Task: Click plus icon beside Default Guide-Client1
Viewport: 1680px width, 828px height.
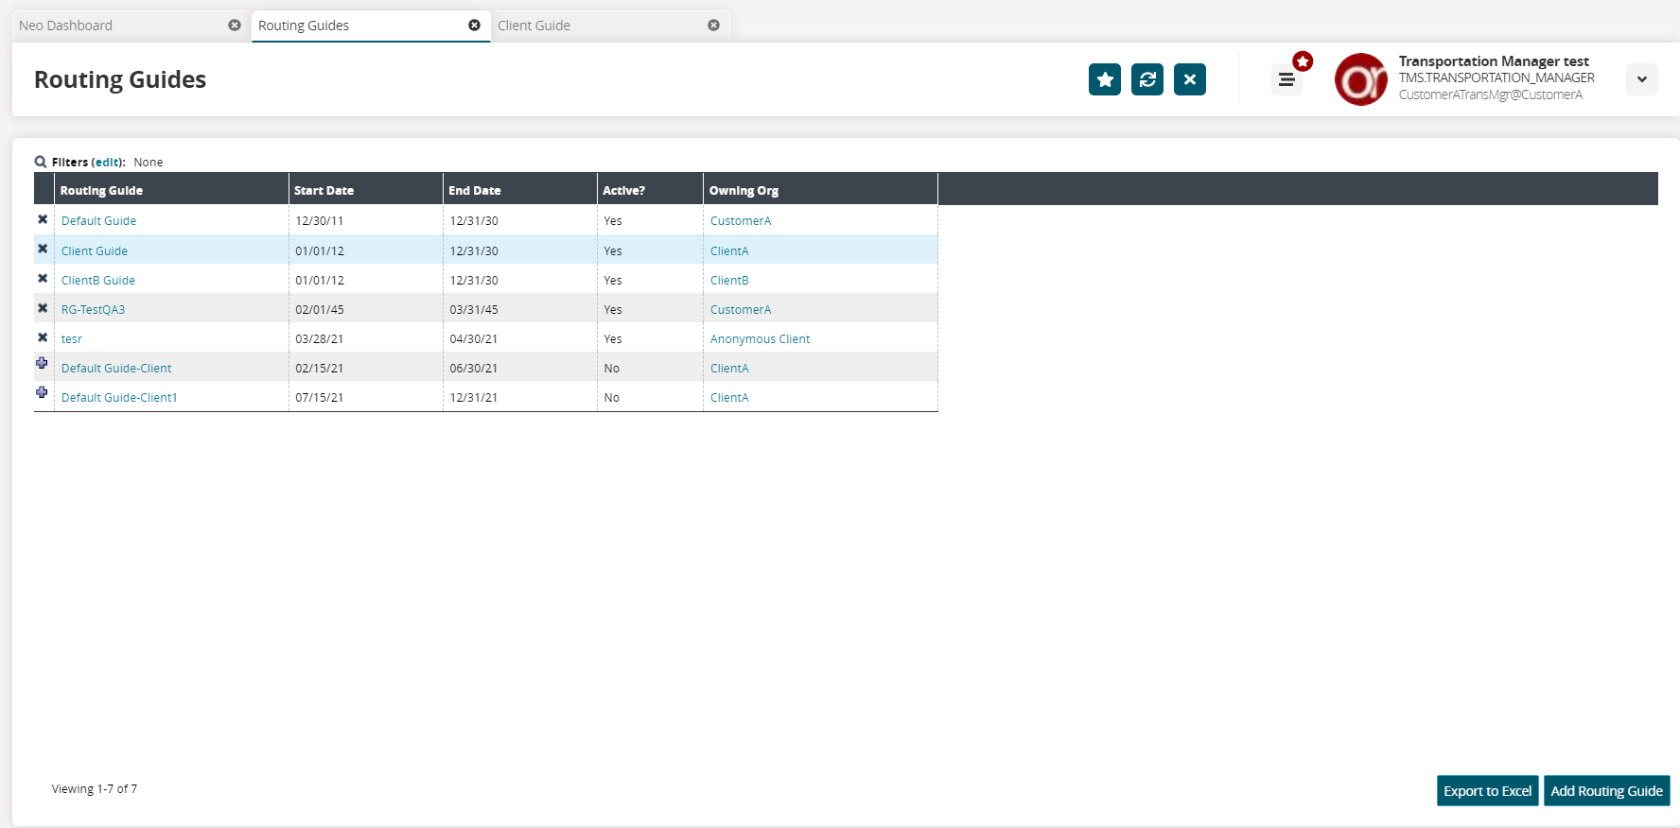Action: click(42, 392)
